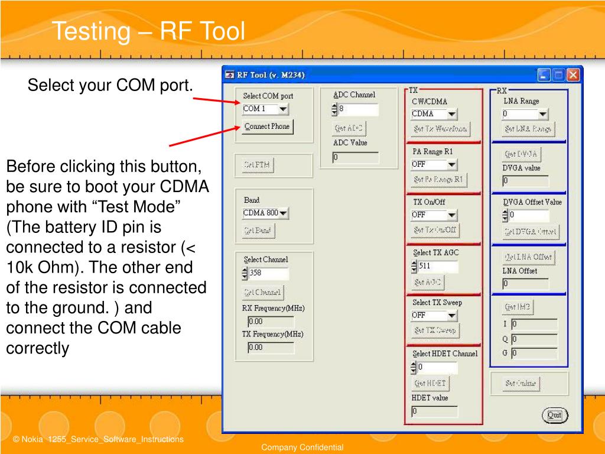The height and width of the screenshot is (454, 605).
Task: Click the Get HDET button
Action: pos(430,383)
